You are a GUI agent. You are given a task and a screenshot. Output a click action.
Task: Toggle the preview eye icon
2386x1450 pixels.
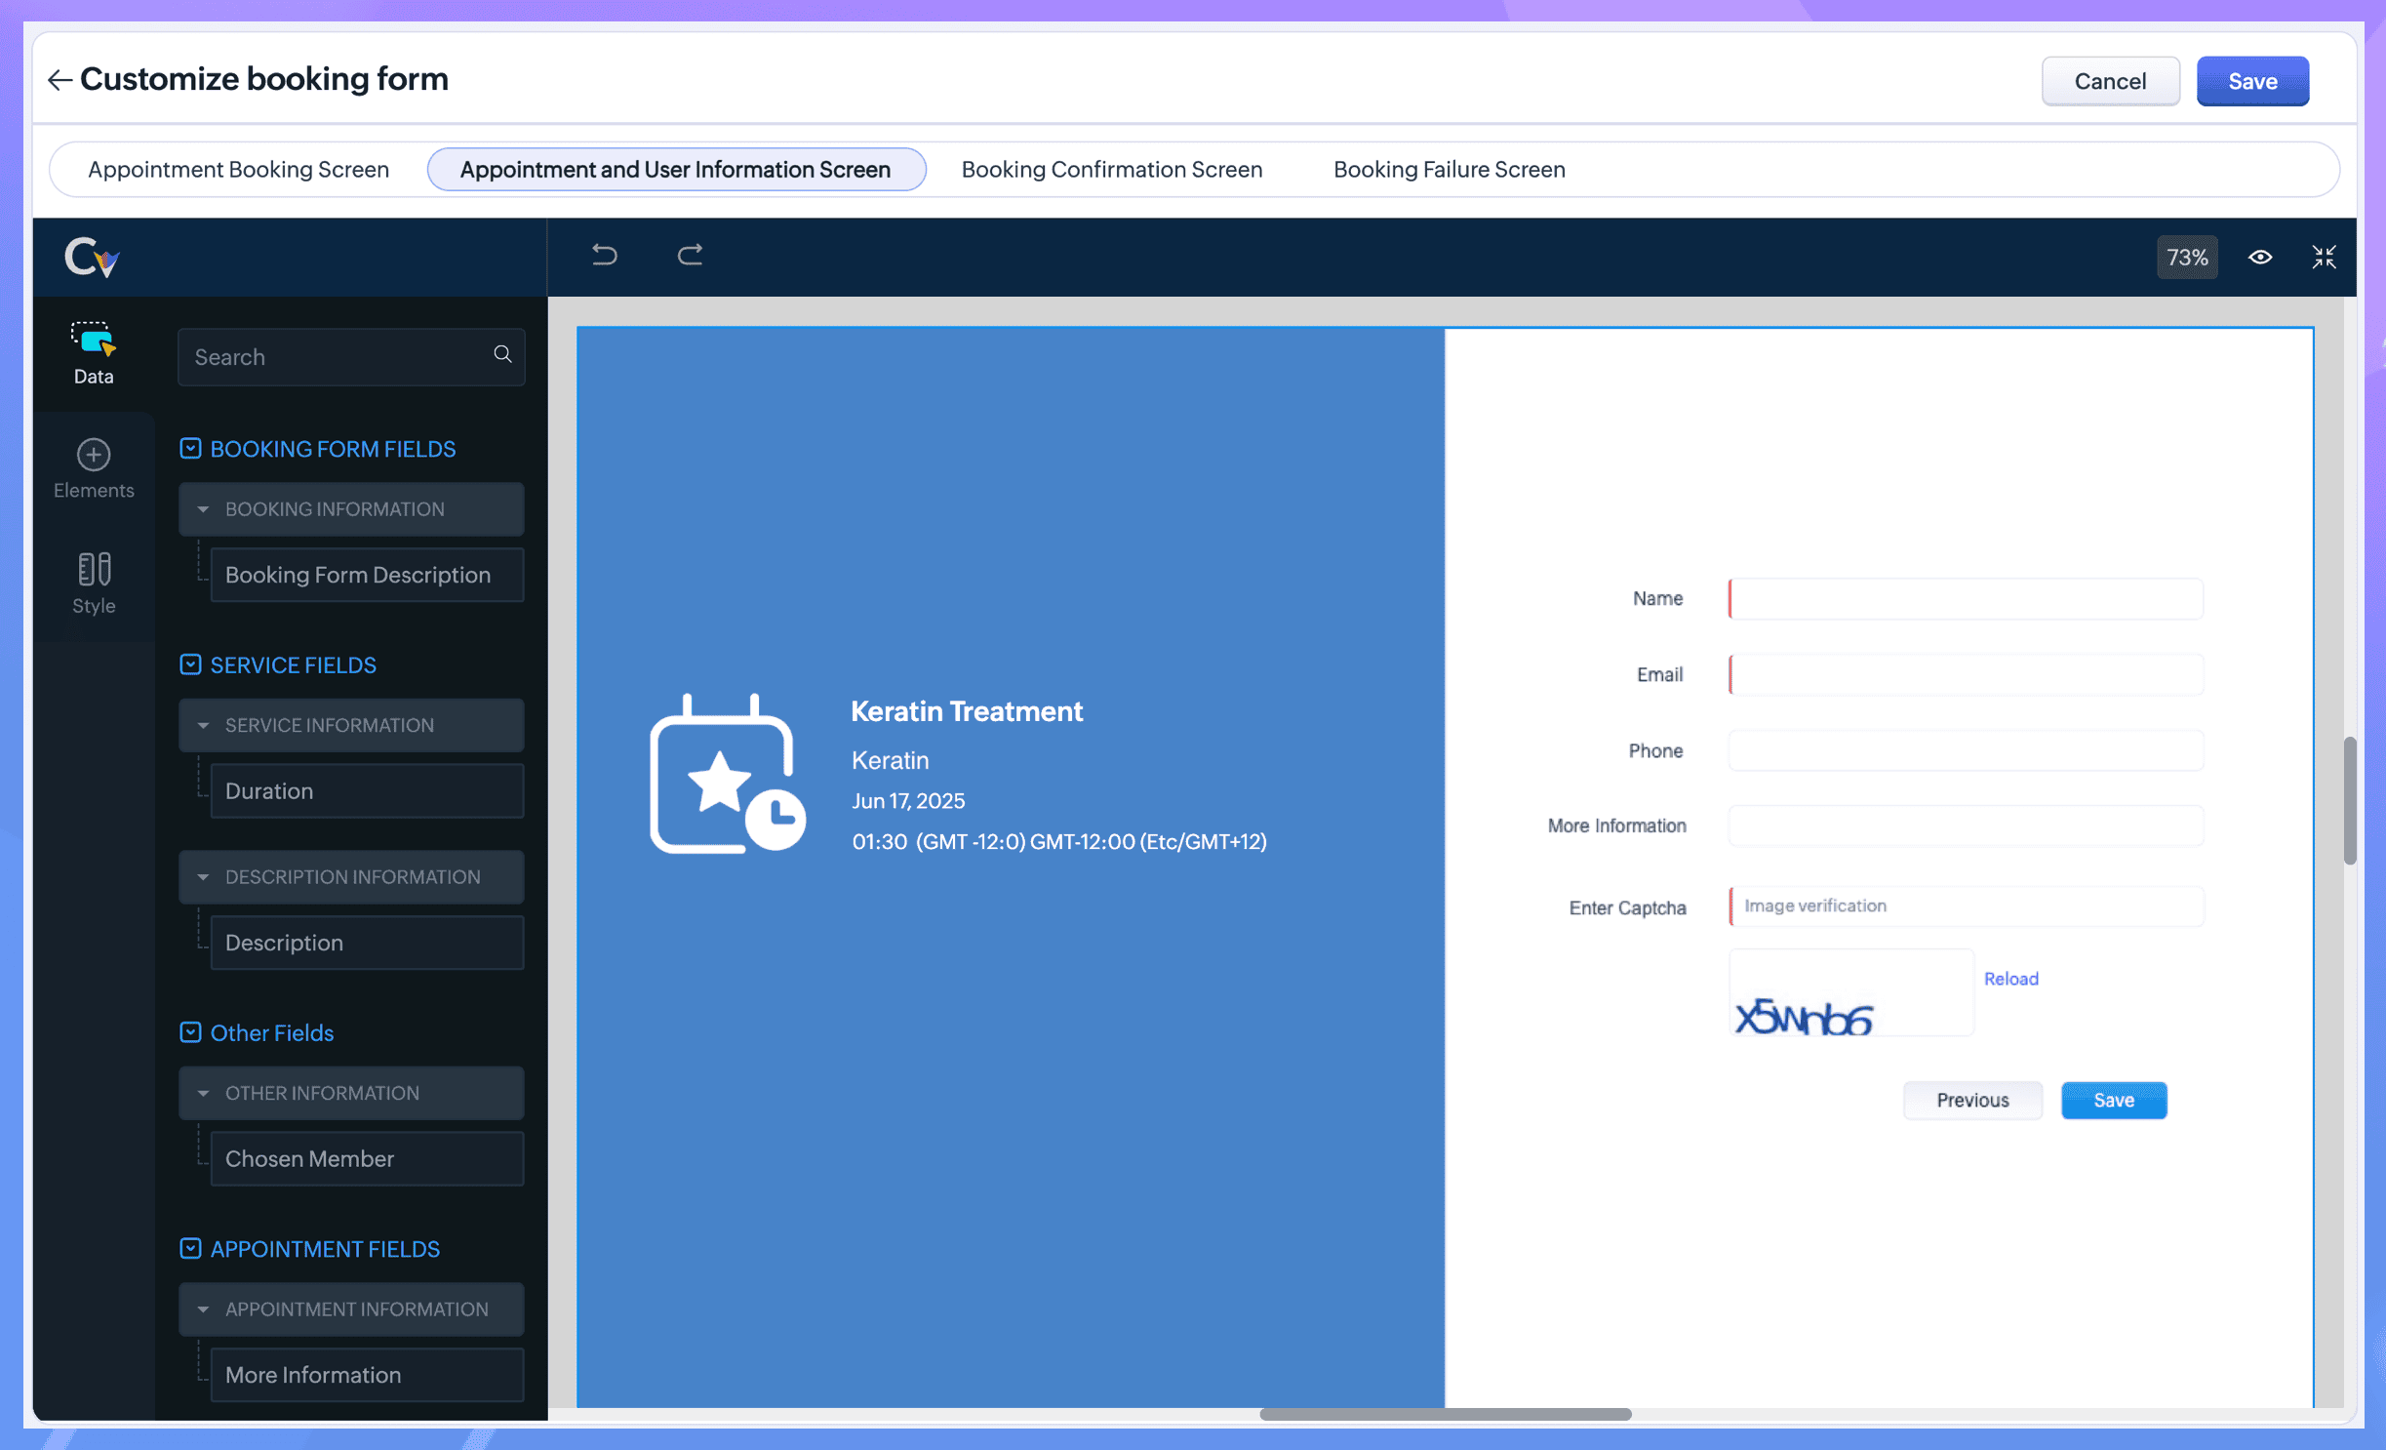click(x=2259, y=258)
